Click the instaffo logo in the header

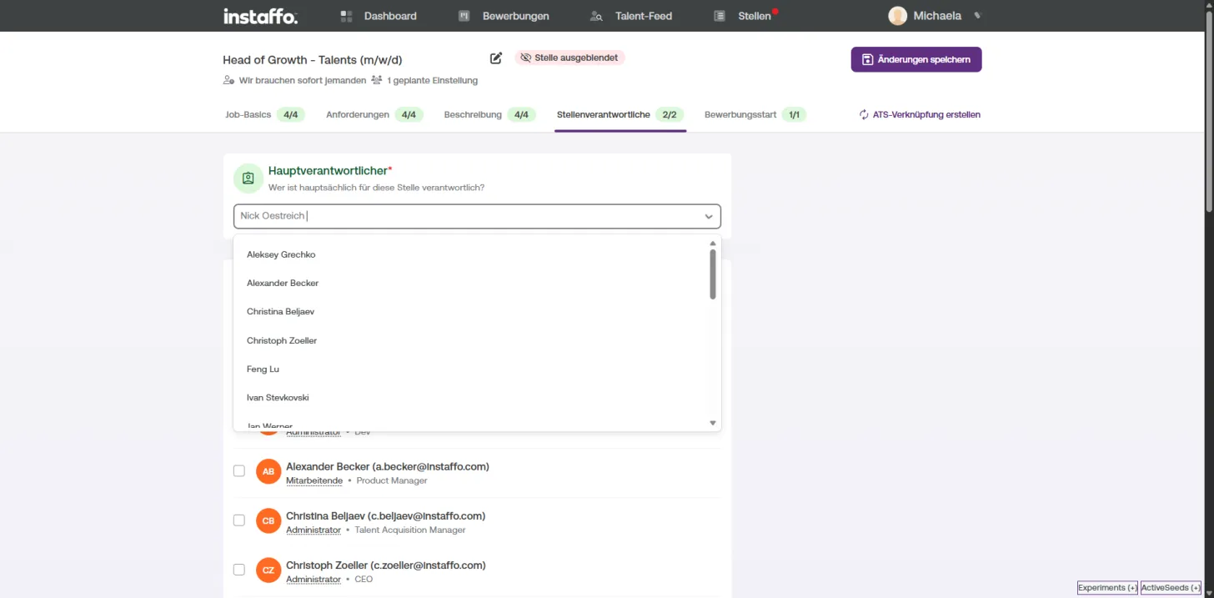(260, 16)
